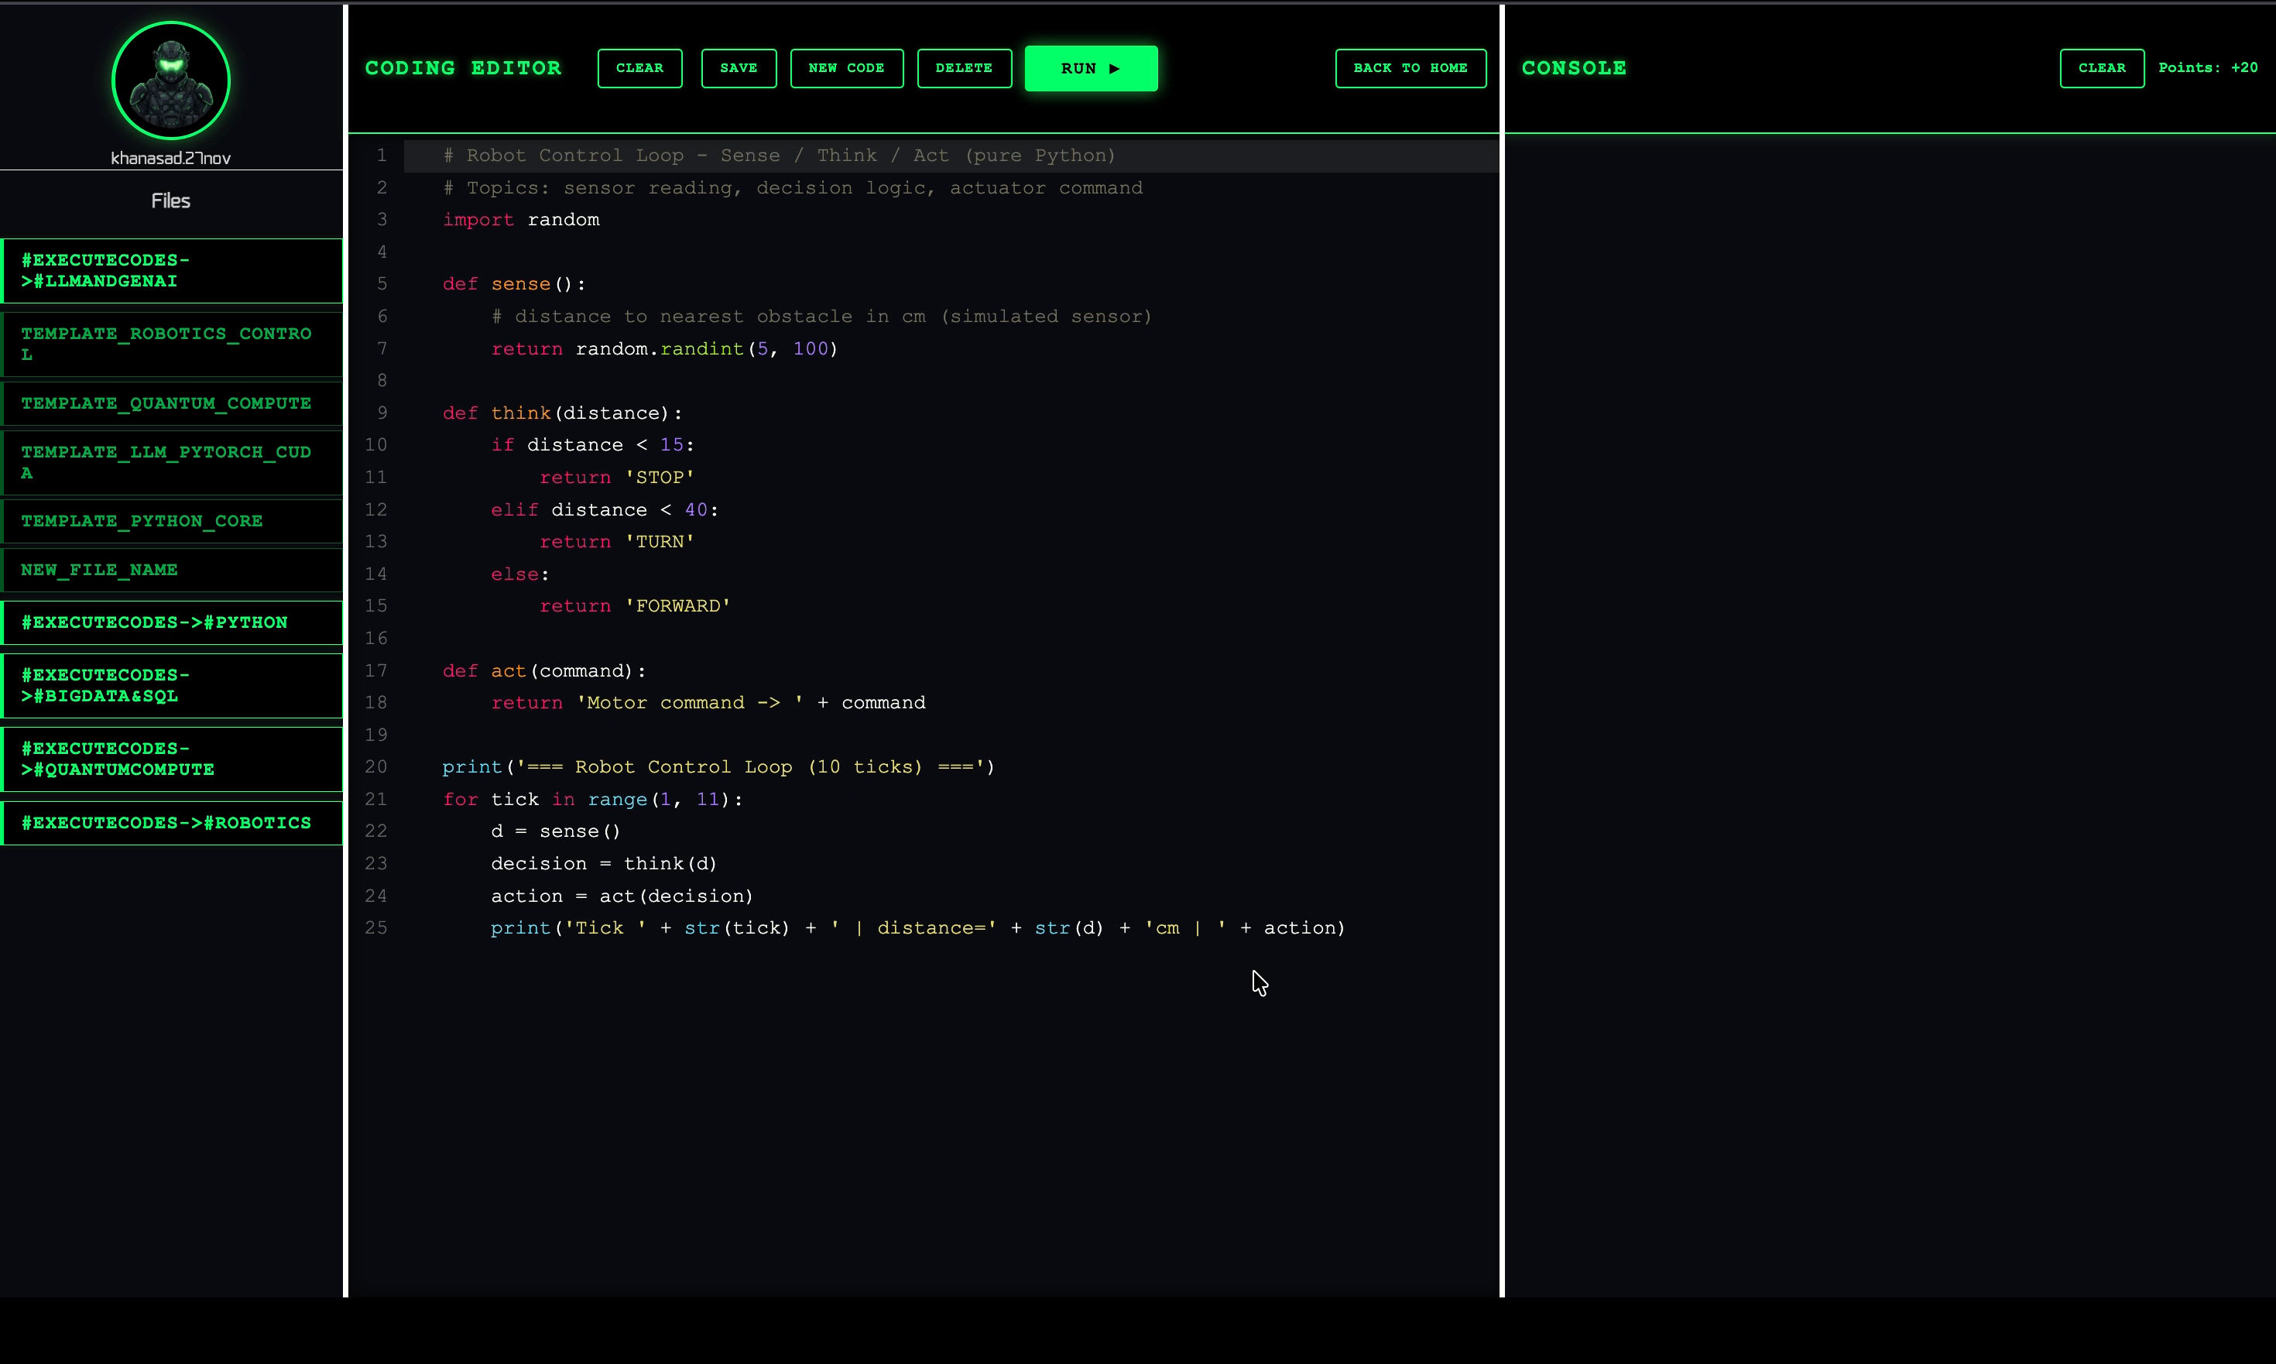Click the return 'STOP' line

pyautogui.click(x=617, y=477)
